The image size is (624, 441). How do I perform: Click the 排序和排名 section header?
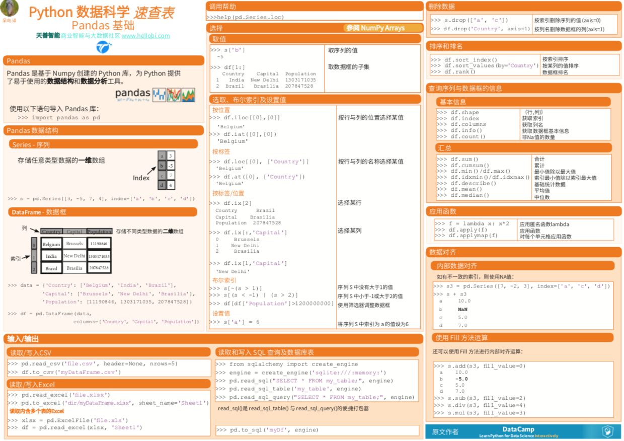[x=523, y=46]
